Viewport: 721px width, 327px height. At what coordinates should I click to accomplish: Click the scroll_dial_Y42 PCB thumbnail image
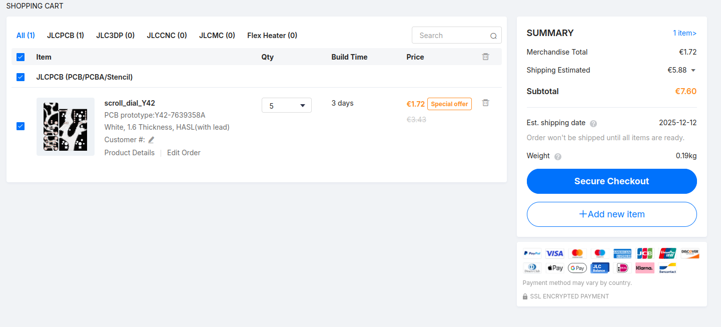[x=66, y=127]
